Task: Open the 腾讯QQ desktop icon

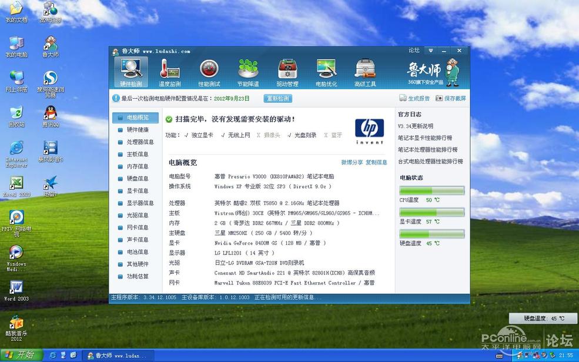Action: pyautogui.click(x=51, y=116)
